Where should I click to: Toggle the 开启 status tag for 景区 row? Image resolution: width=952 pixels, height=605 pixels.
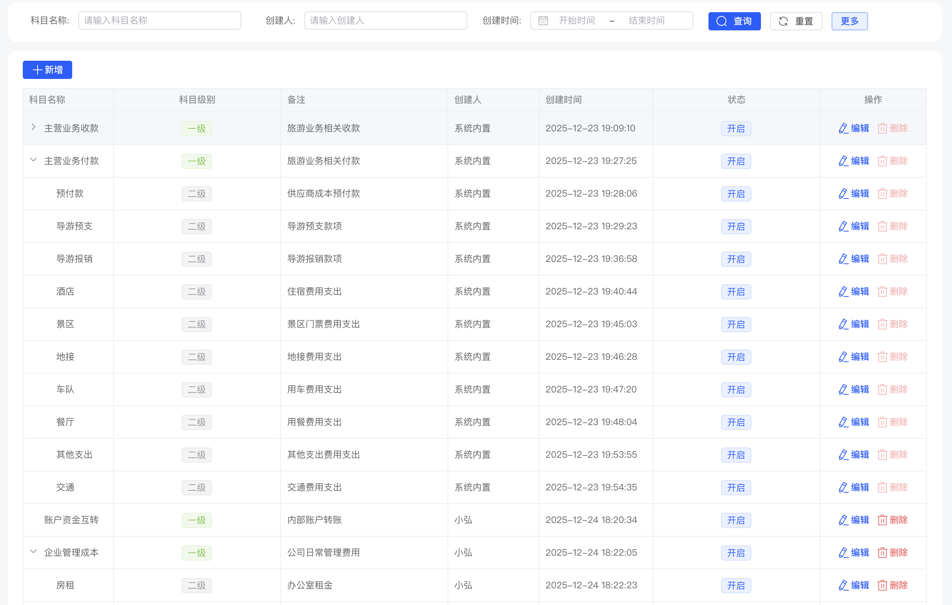pos(736,324)
